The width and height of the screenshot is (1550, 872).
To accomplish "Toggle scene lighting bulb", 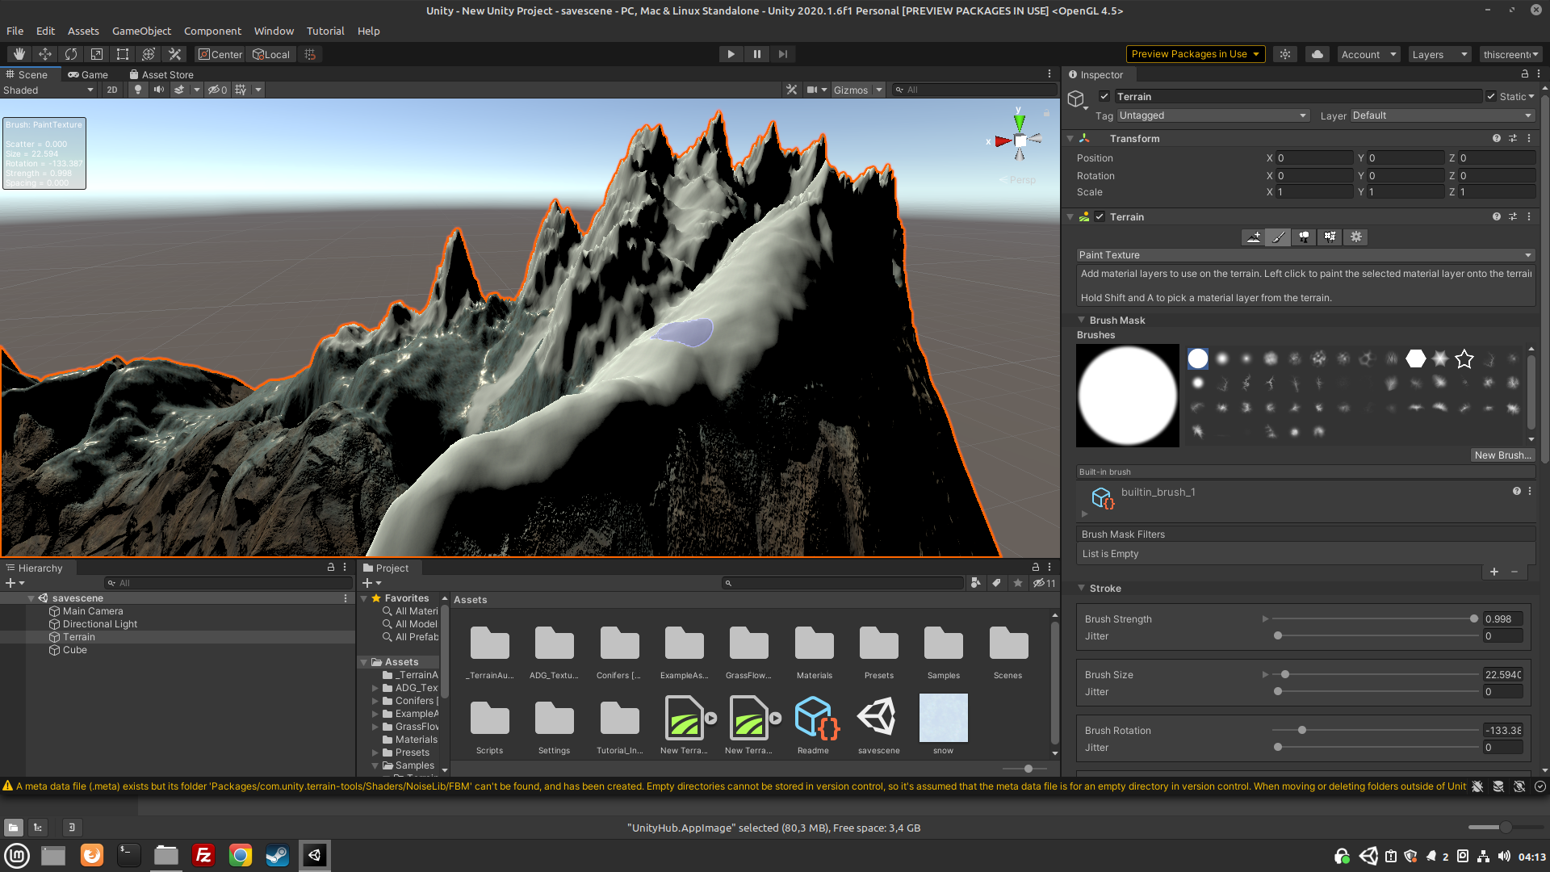I will coord(138,90).
